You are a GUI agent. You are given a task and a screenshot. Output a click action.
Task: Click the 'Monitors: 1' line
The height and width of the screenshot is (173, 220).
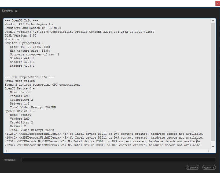coord(14,39)
